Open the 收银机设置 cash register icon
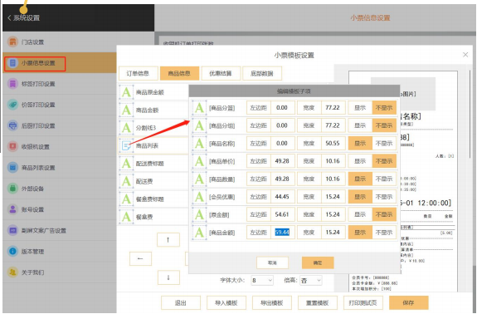The image size is (477, 314). click(x=12, y=146)
